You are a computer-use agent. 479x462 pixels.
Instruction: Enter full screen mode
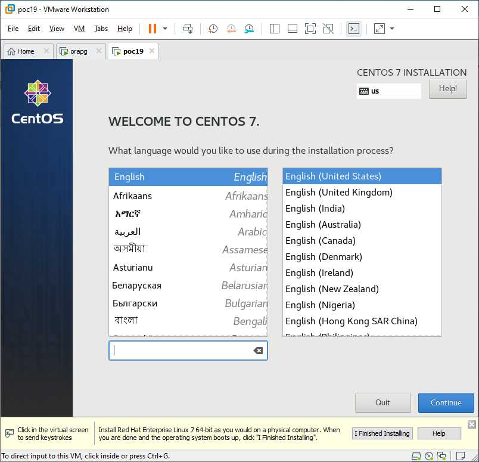tap(310, 29)
